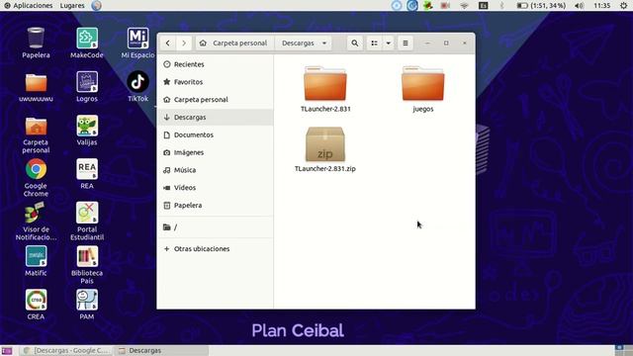Select the TLauncher-2.831 folder
The width and height of the screenshot is (633, 356).
[325, 89]
